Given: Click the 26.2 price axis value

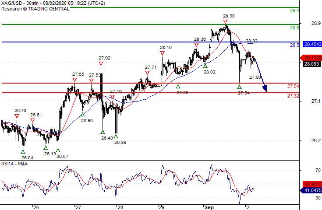Looking at the screenshot, I should 316,140.
